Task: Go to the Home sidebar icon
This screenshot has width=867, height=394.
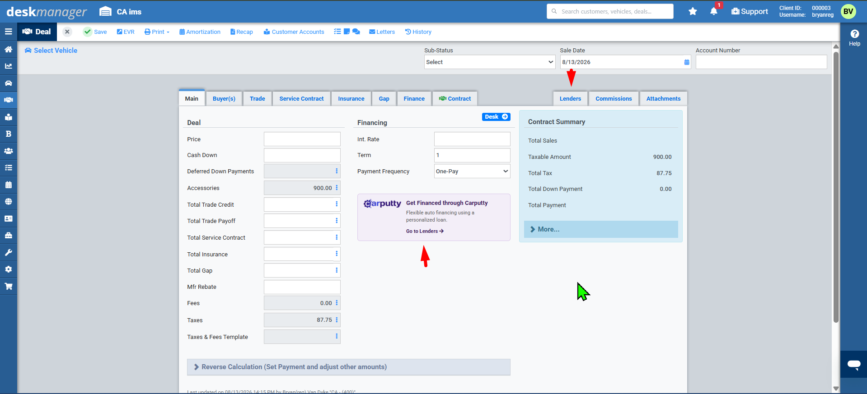Action: coord(8,49)
